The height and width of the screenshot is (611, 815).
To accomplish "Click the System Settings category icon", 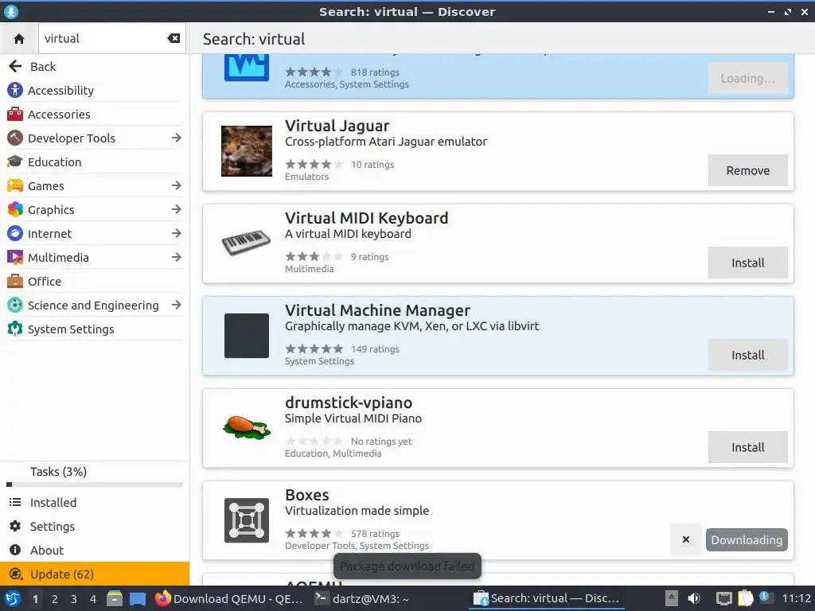I will click(15, 329).
